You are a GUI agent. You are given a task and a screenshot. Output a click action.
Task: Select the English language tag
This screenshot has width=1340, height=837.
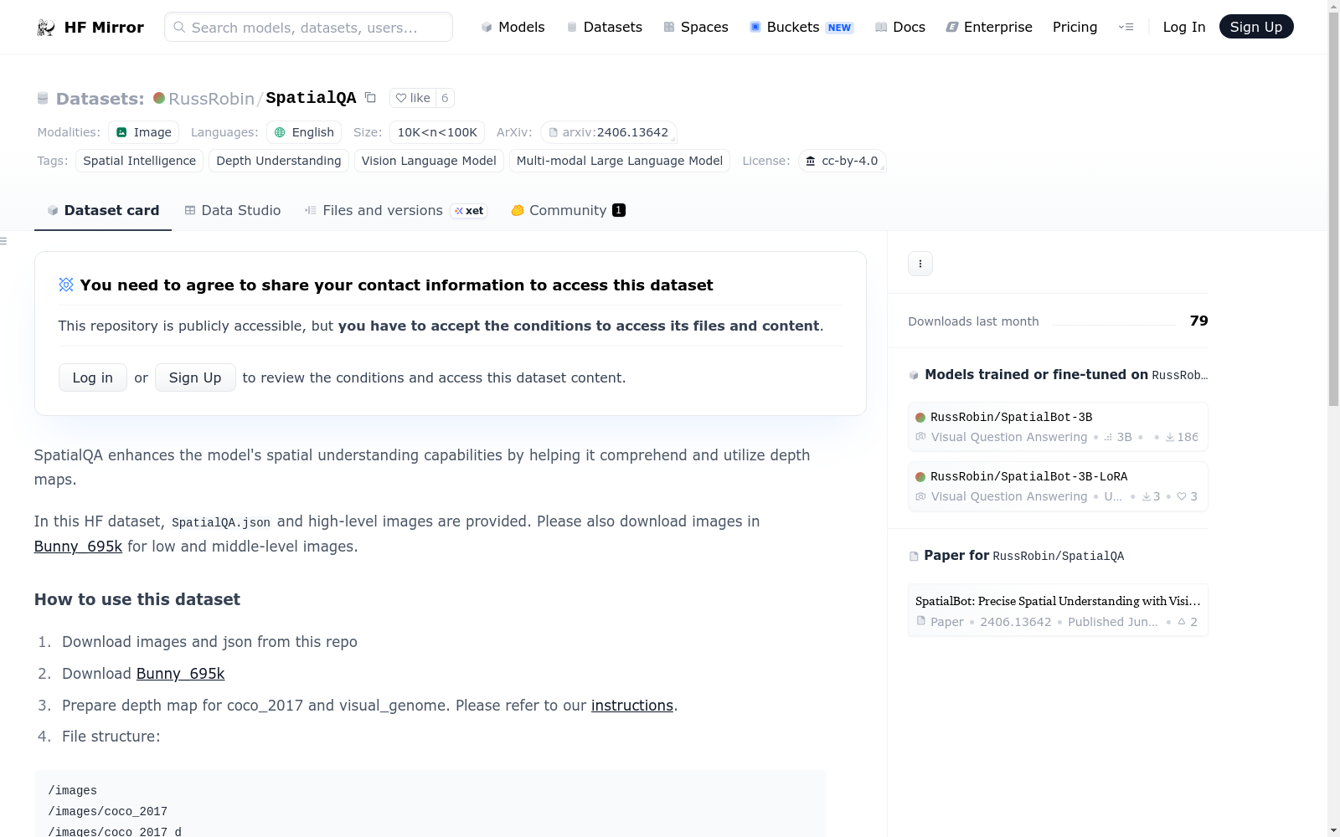coord(304,132)
